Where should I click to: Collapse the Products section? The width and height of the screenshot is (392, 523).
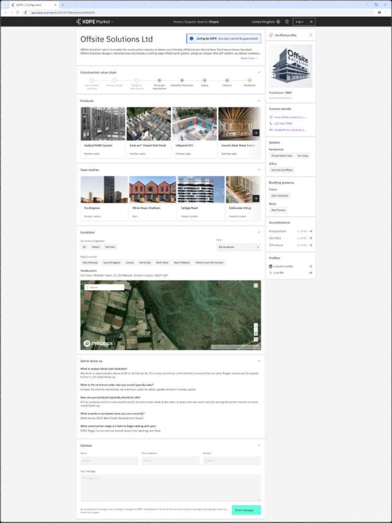(259, 101)
